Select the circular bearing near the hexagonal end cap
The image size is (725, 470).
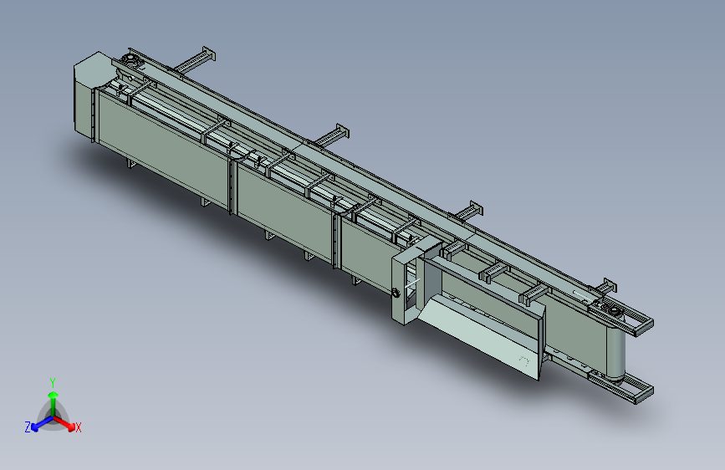130,60
